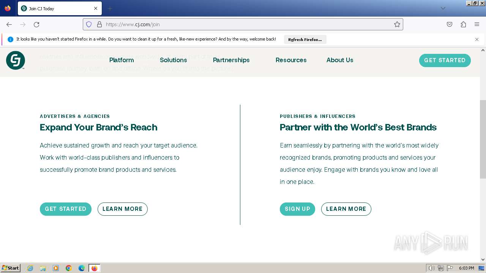This screenshot has height=273, width=486.
Task: Select the Join CJ Today browser tab
Action: click(x=60, y=8)
